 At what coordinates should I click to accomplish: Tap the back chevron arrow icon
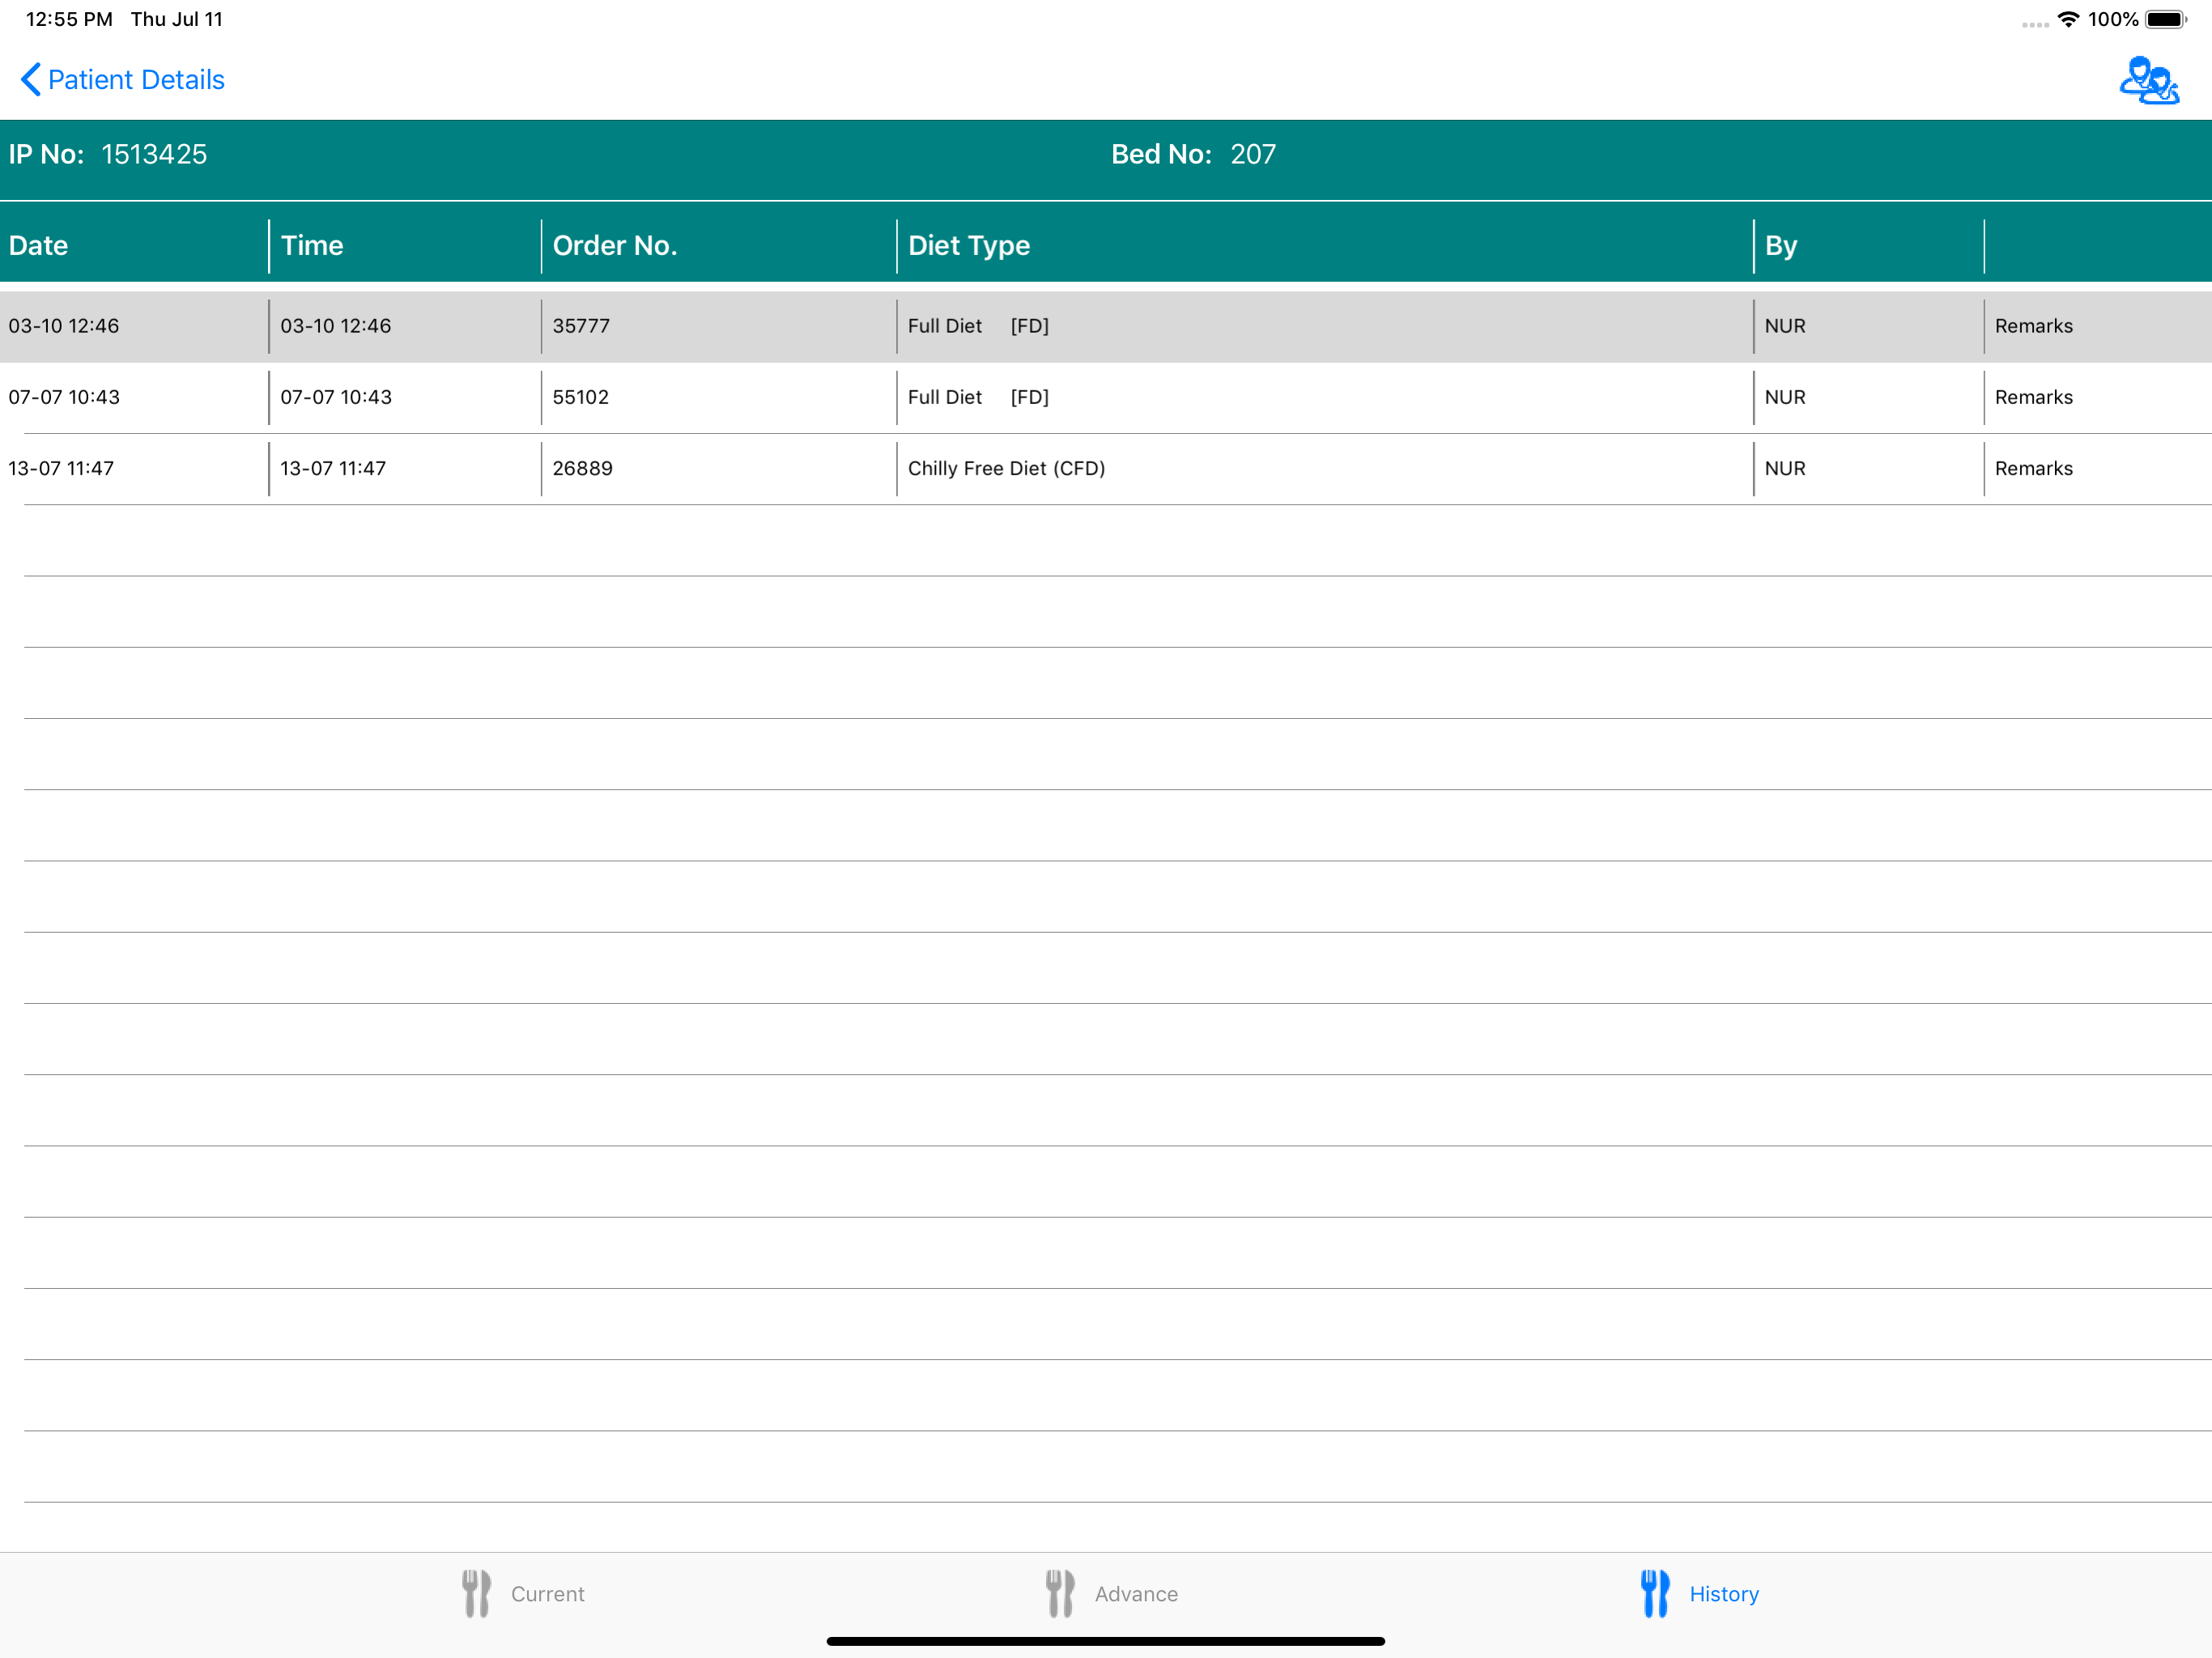click(31, 79)
